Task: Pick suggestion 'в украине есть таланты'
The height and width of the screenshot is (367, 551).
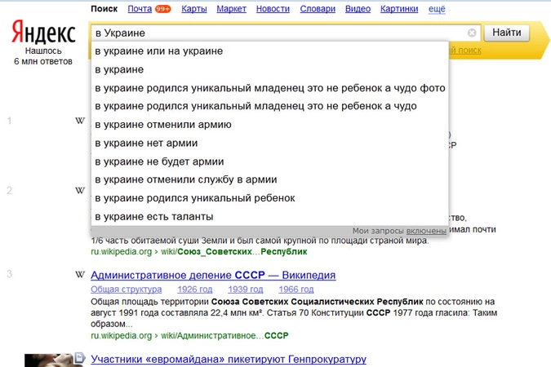Action: [153, 216]
